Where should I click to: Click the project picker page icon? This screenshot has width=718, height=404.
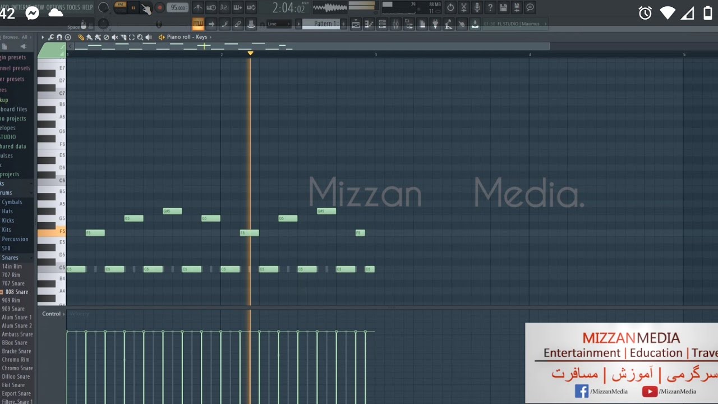coord(422,24)
